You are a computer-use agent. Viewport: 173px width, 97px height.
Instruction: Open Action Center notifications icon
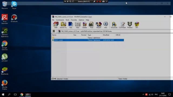pos(169,95)
